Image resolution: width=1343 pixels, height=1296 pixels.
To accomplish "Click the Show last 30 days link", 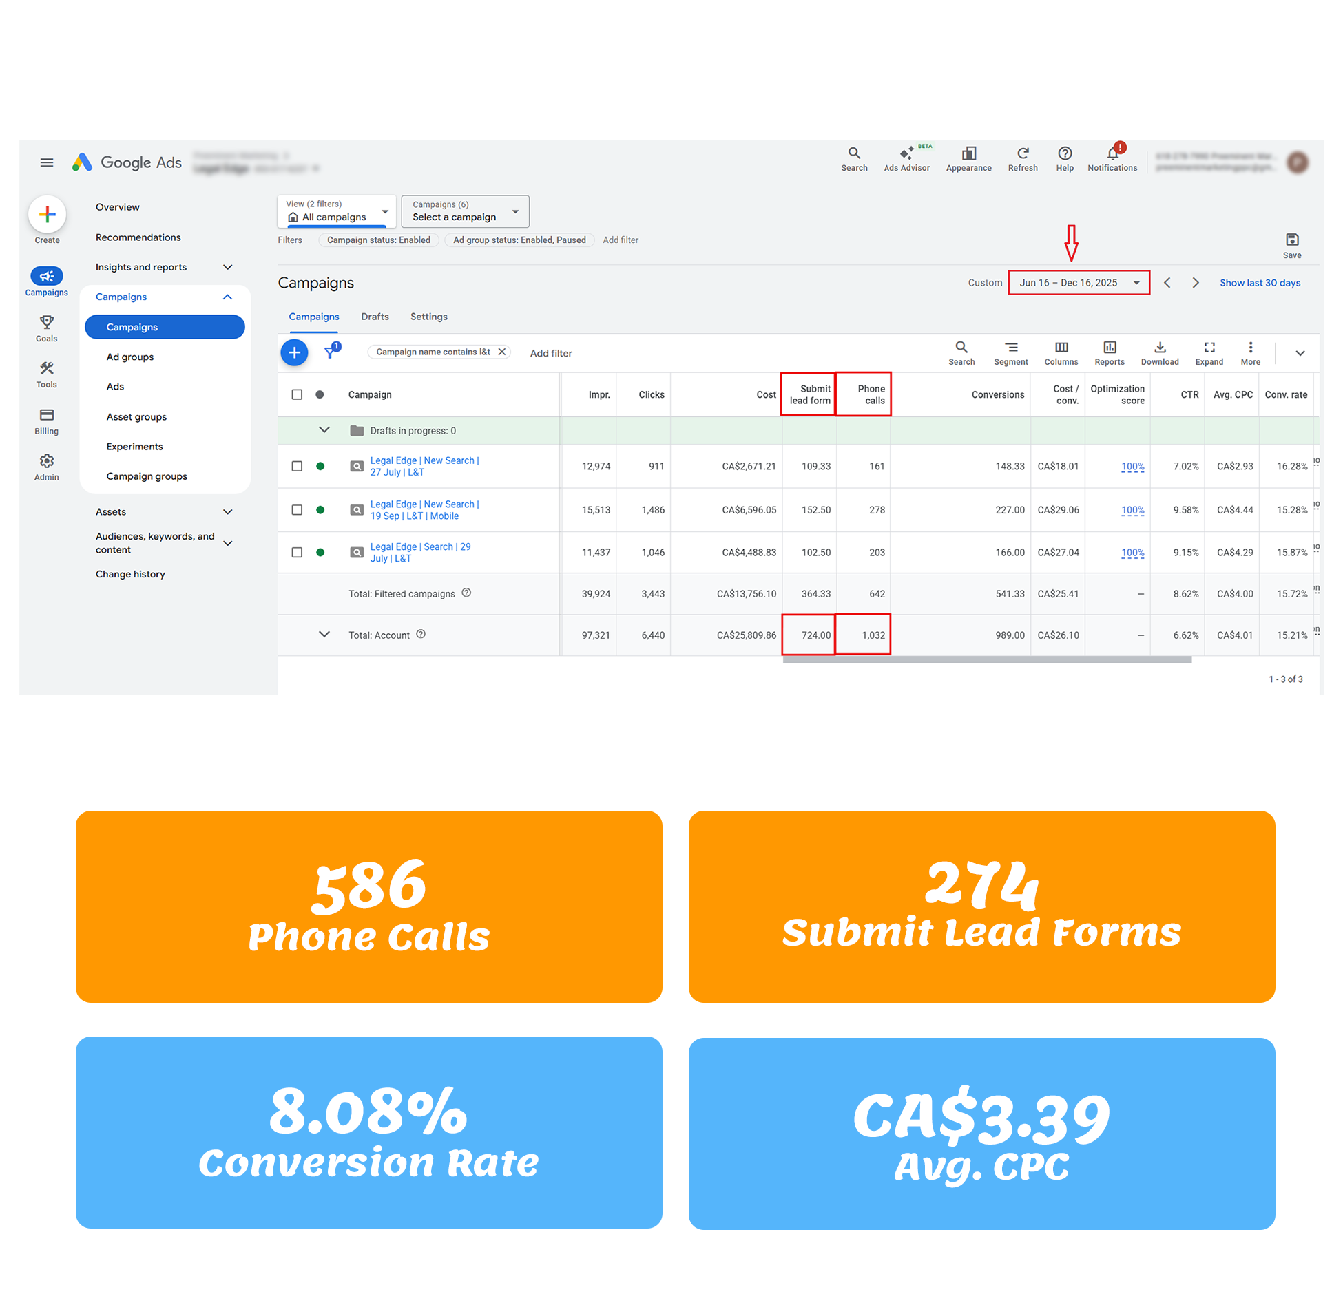I will point(1259,283).
